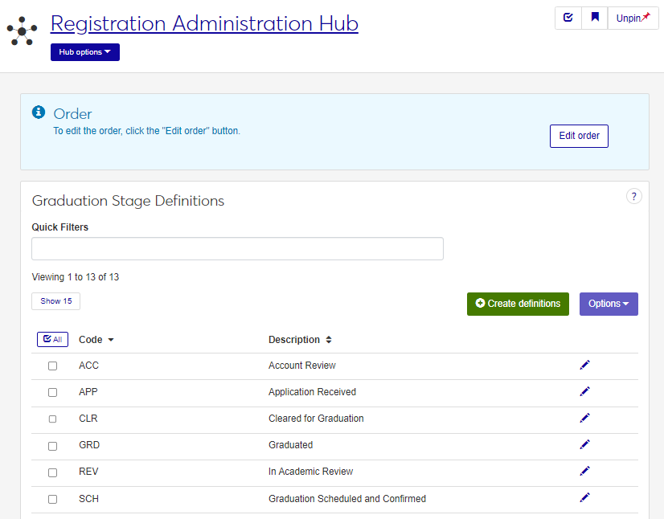Check the box next to SCH
This screenshot has height=519, width=664.
tap(53, 499)
